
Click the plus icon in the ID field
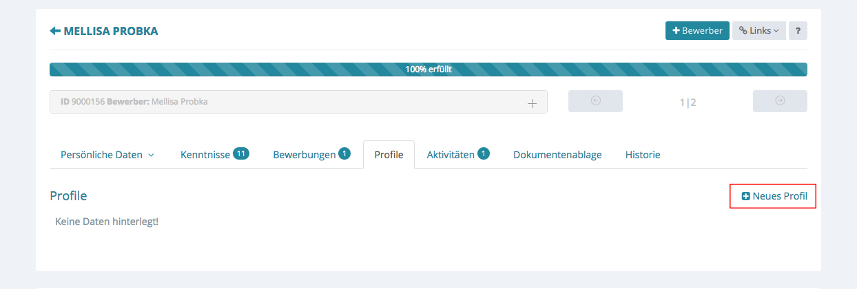pos(531,103)
